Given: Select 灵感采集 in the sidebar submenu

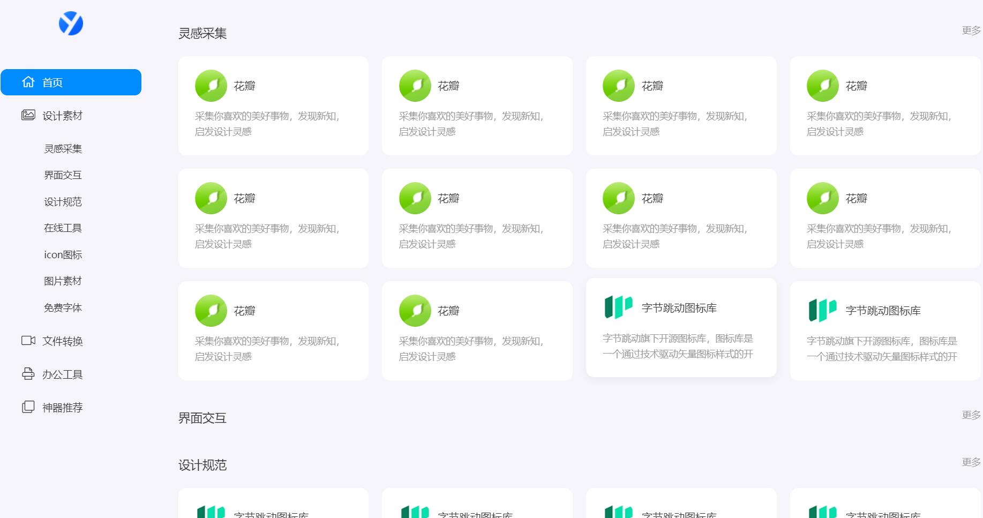Looking at the screenshot, I should point(63,149).
